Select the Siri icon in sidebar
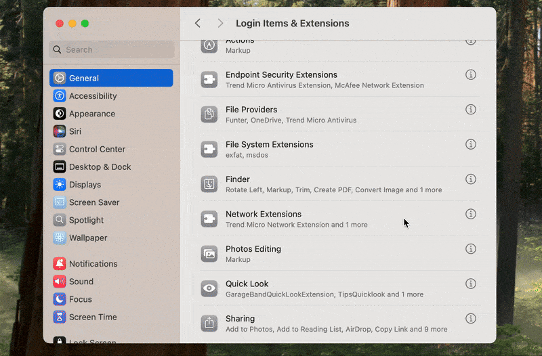 tap(60, 131)
